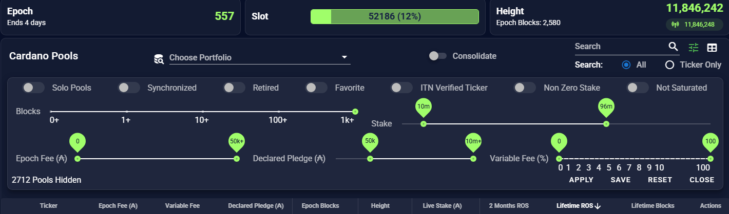This screenshot has height=214, width=729.
Task: Click the portfolio database search icon
Action: coord(159,58)
